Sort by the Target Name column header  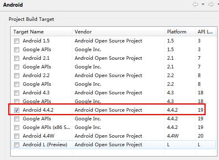(x=42, y=32)
